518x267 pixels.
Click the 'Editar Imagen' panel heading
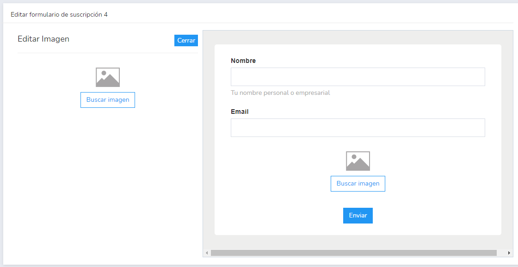(43, 39)
